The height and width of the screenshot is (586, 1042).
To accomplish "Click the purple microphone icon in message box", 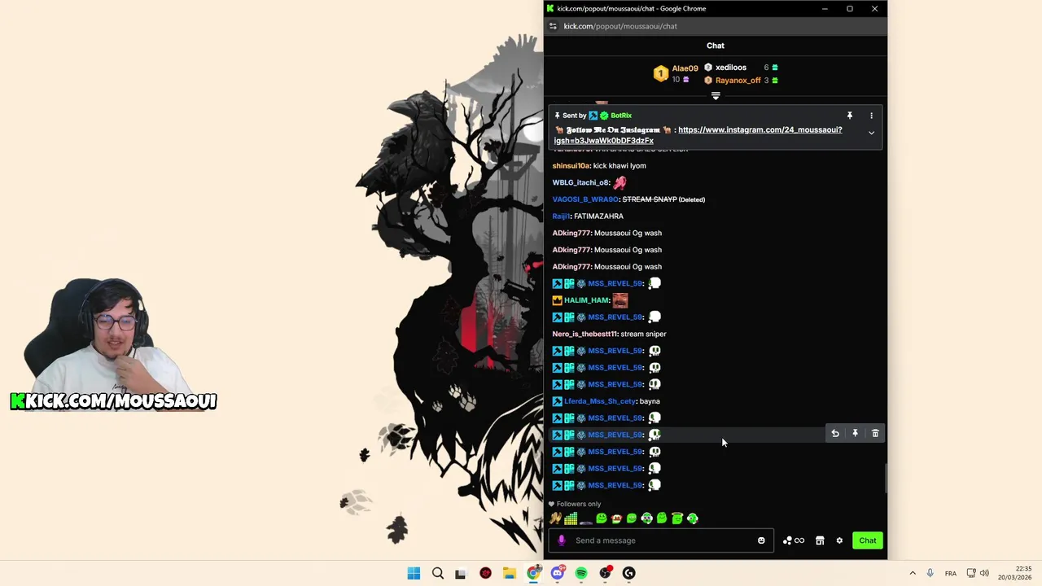I will click(x=561, y=540).
